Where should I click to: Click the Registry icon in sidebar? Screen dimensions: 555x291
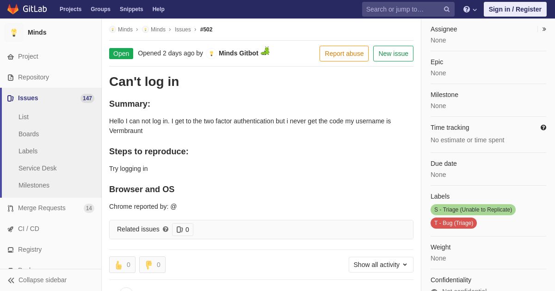[11, 250]
